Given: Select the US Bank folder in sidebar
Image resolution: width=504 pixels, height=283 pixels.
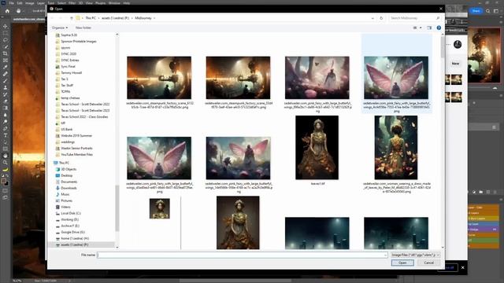Looking at the screenshot, I should tap(66, 130).
